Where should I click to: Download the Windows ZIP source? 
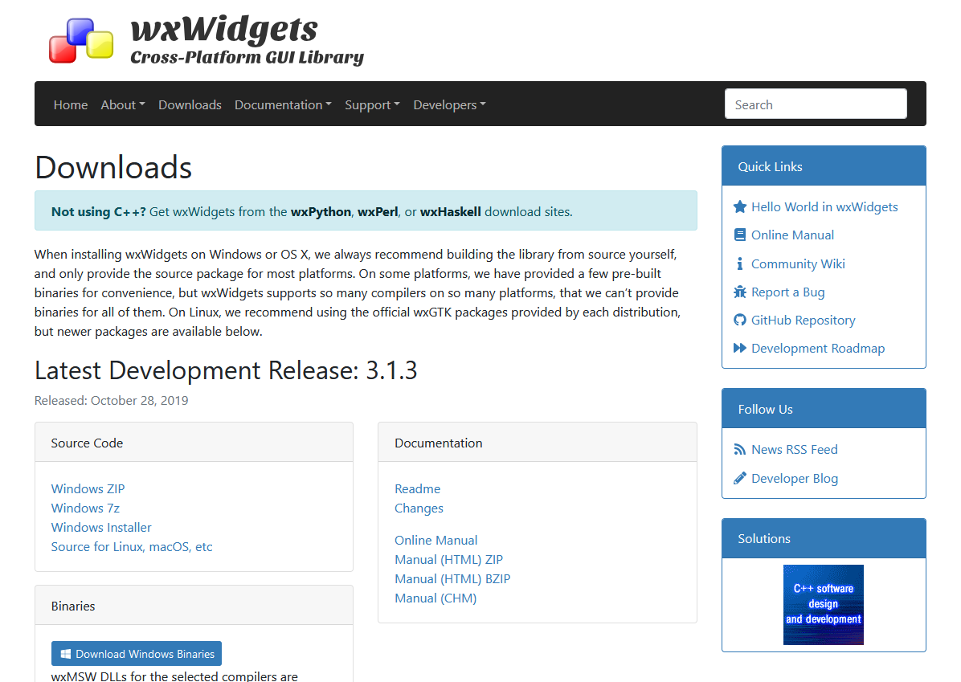tap(88, 489)
